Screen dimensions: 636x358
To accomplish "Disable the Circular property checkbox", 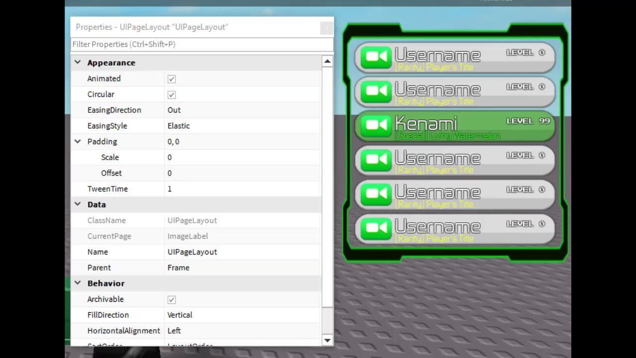I will (x=171, y=94).
